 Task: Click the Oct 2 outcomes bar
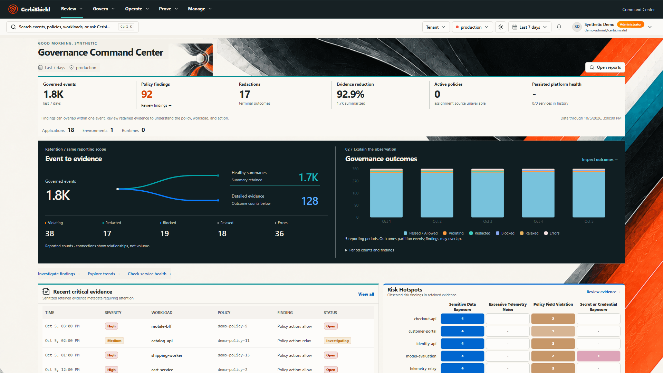point(437,193)
